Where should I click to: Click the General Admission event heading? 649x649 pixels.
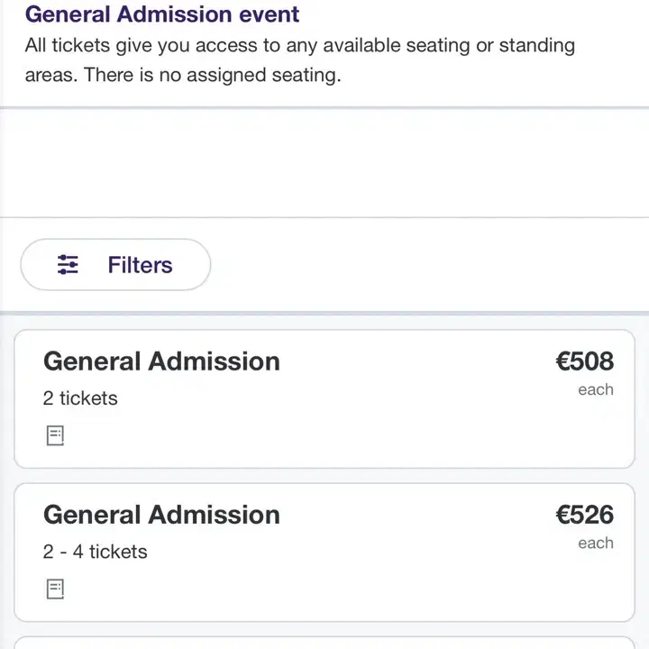coord(162,14)
